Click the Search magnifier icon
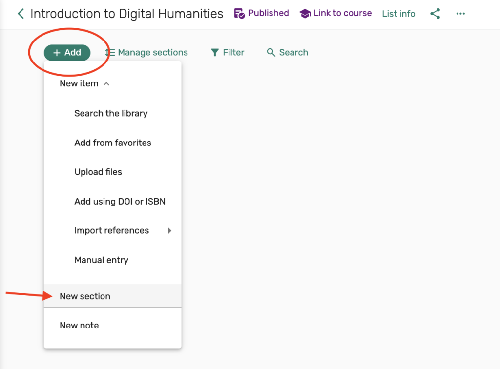This screenshot has width=500, height=369. coord(271,53)
